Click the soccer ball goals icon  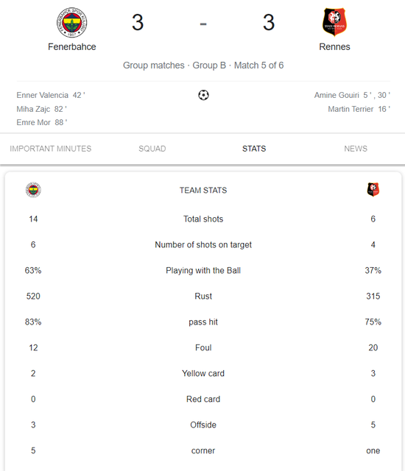(203, 95)
